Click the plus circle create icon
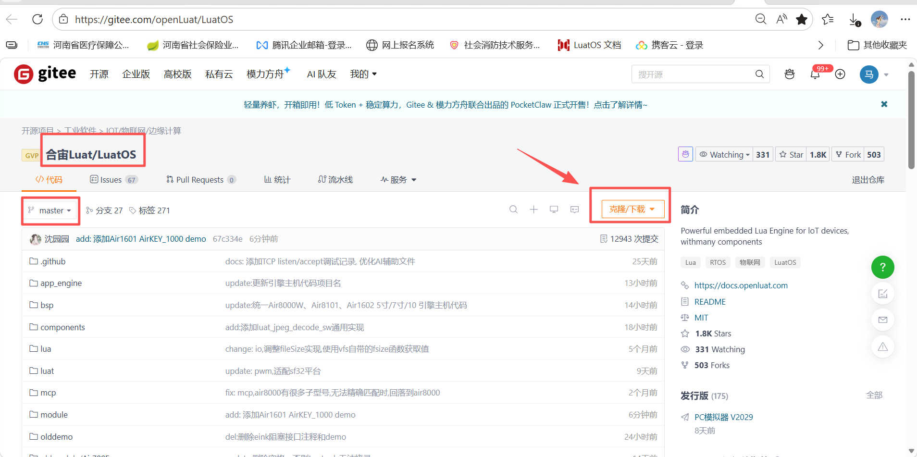 click(840, 74)
